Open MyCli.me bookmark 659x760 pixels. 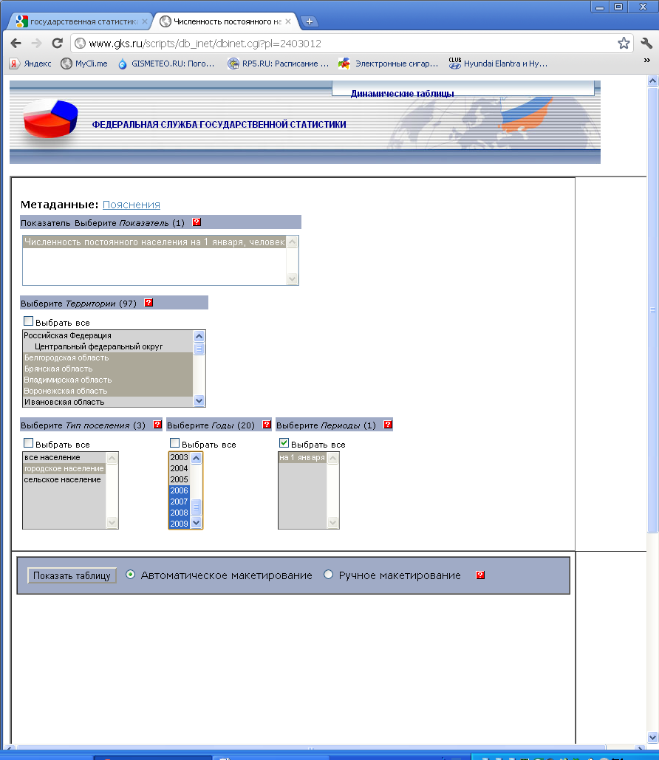click(x=84, y=64)
